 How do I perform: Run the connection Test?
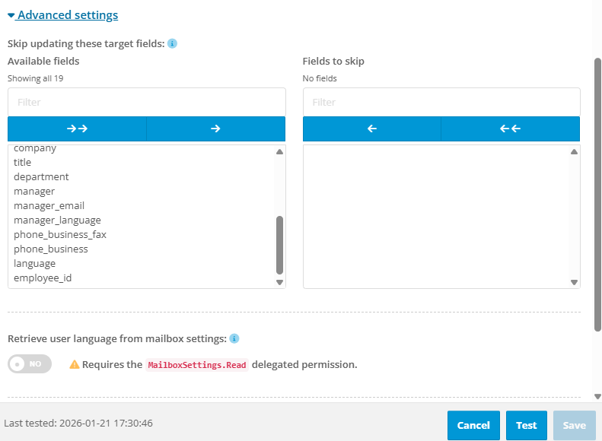(527, 425)
